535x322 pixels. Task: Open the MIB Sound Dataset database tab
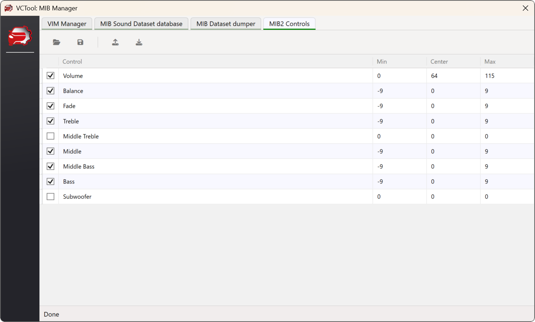point(141,24)
